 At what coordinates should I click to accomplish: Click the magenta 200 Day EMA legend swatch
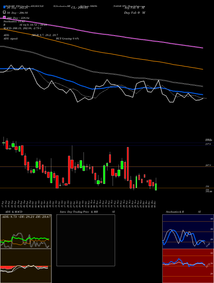click(4, 17)
